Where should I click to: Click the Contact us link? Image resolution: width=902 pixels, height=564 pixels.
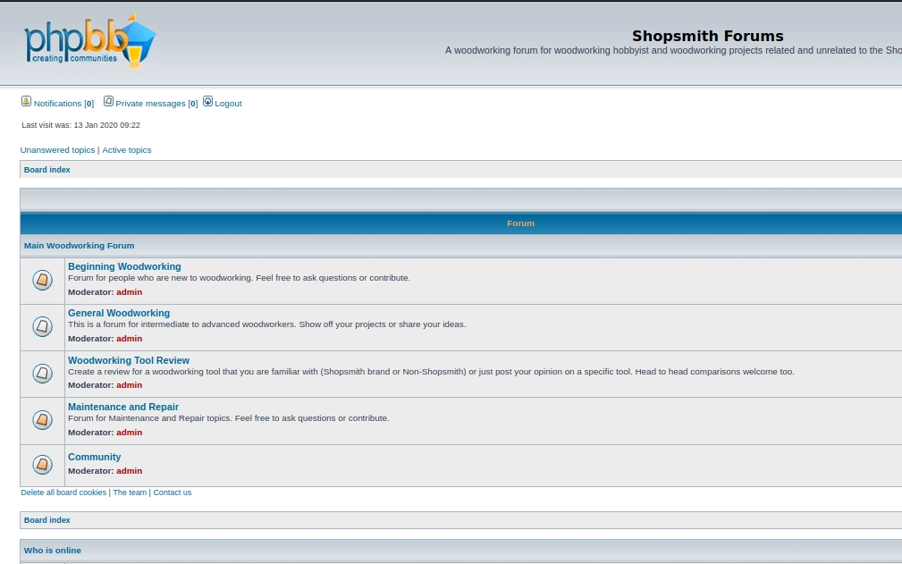(x=172, y=492)
